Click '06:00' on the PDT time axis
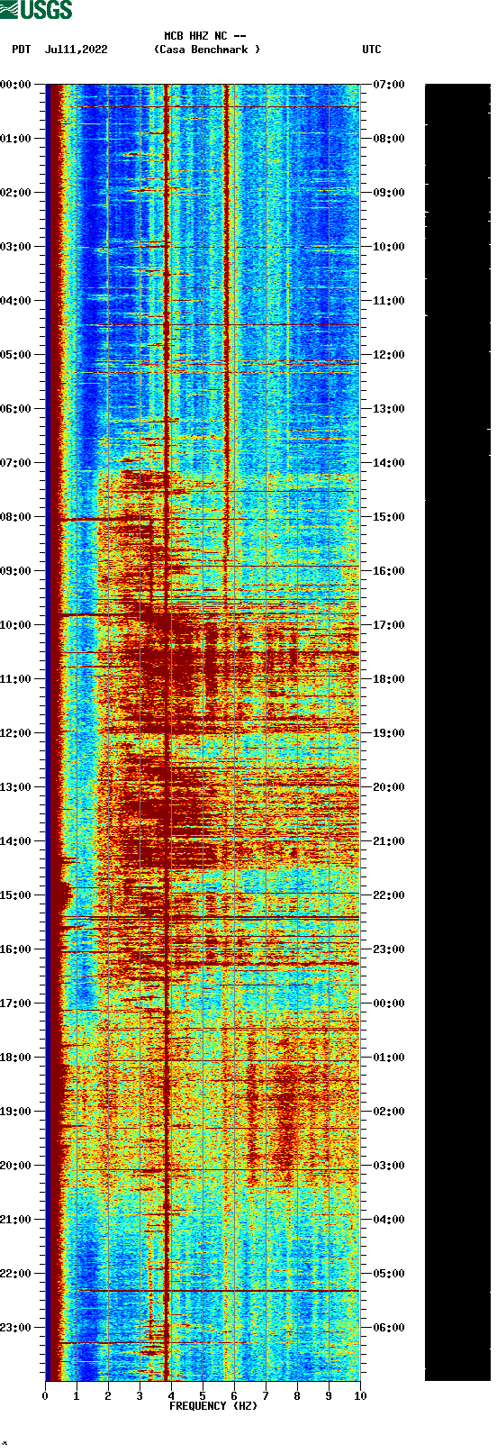The width and height of the screenshot is (497, 1453). [x=15, y=409]
